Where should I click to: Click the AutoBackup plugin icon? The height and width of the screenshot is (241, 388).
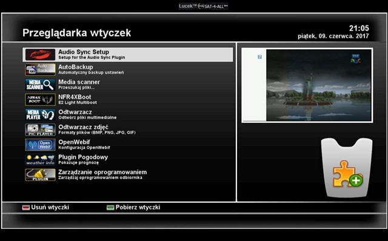[x=40, y=70]
